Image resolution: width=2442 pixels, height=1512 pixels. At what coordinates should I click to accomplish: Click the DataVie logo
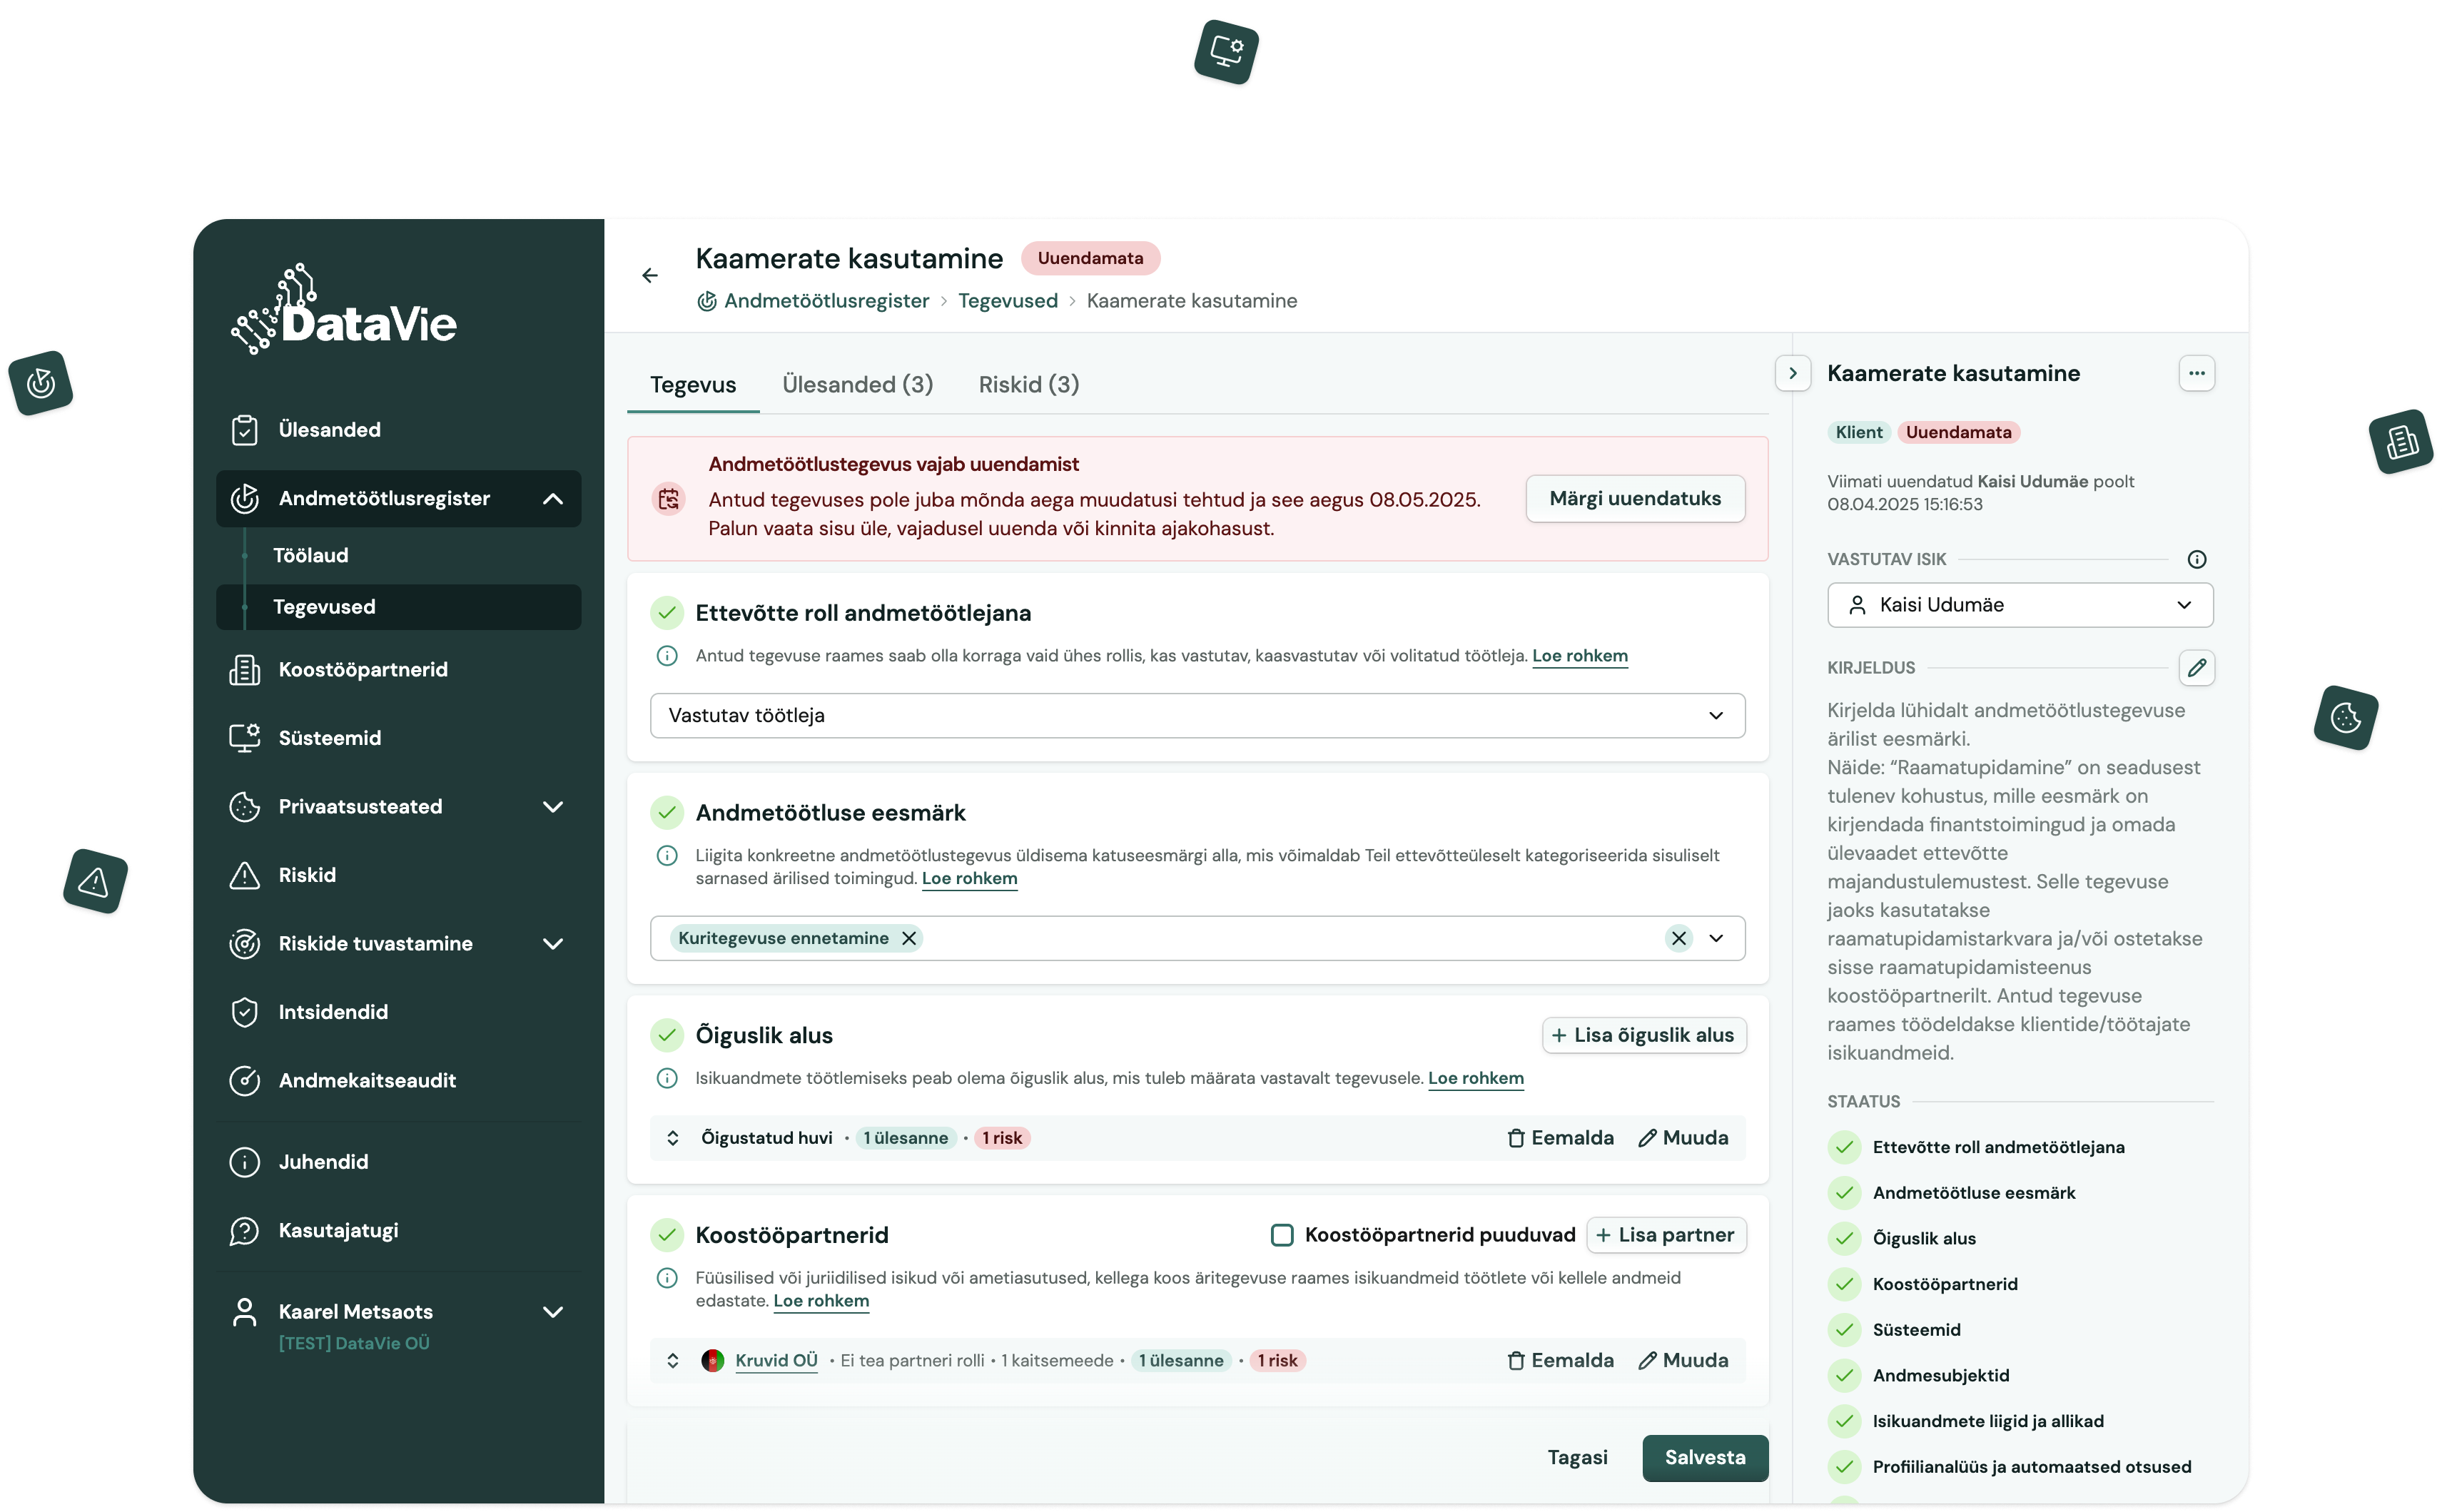(x=343, y=309)
